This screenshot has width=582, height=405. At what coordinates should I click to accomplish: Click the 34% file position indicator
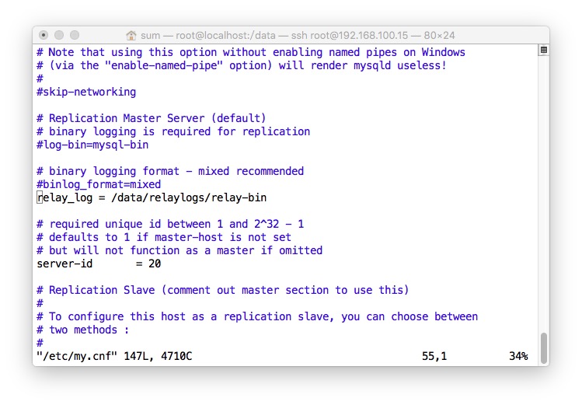pos(518,356)
